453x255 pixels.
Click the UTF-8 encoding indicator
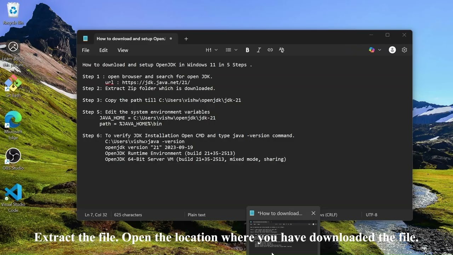click(372, 215)
